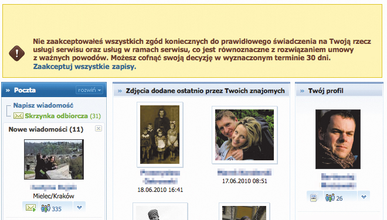387x220 pixels.
Task: Open the Mielec/Kraków sender photo thumbnail
Action: [x=54, y=159]
